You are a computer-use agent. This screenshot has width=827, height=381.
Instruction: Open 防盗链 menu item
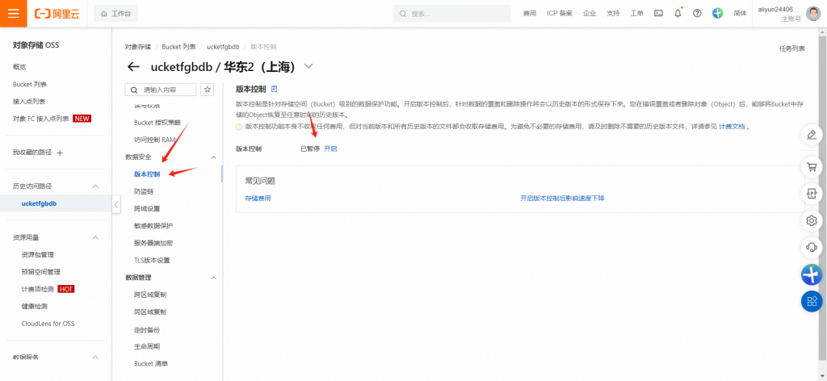coord(144,191)
